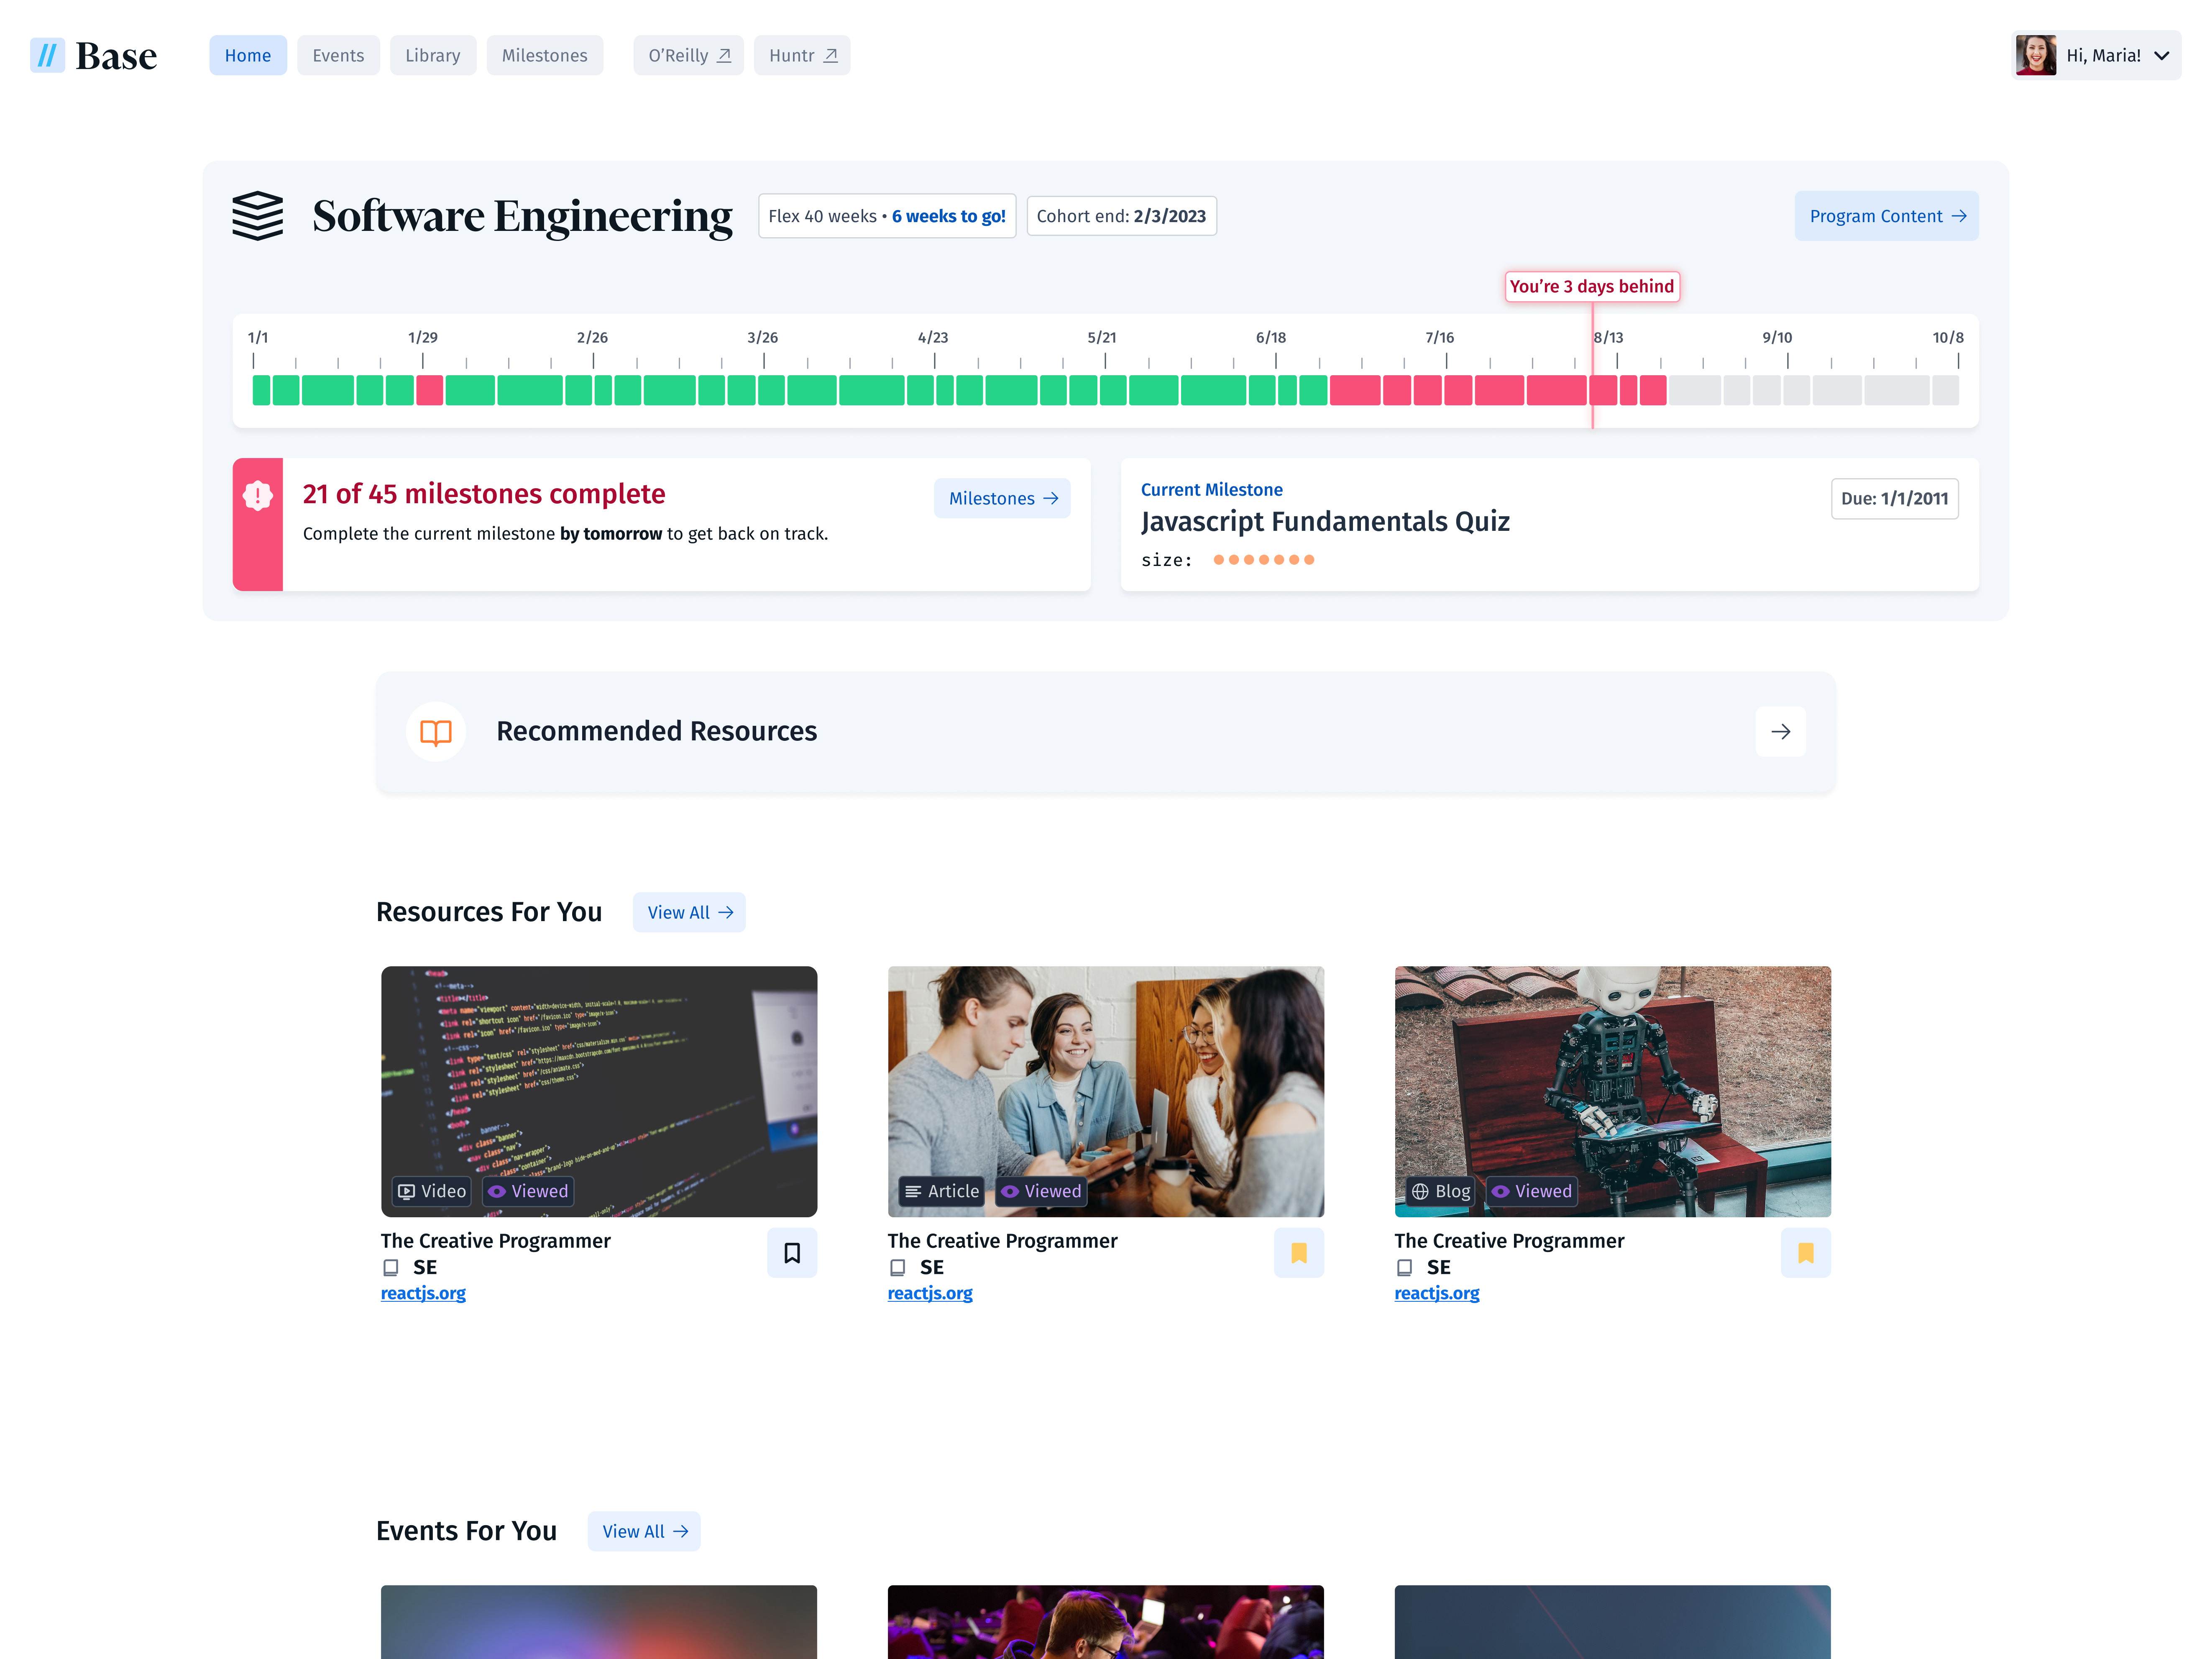
Task: Expand the Hi, Maria! user menu chevron
Action: click(2162, 56)
